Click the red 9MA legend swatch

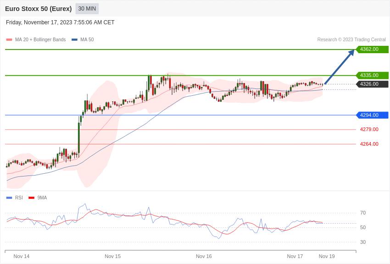click(31, 198)
